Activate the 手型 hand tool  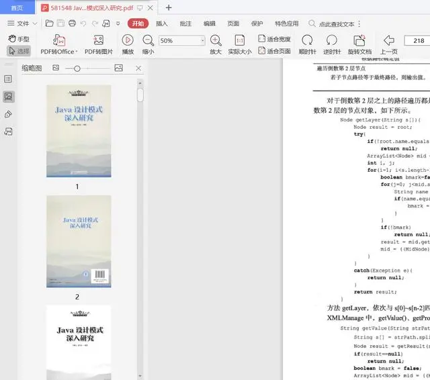pos(19,39)
